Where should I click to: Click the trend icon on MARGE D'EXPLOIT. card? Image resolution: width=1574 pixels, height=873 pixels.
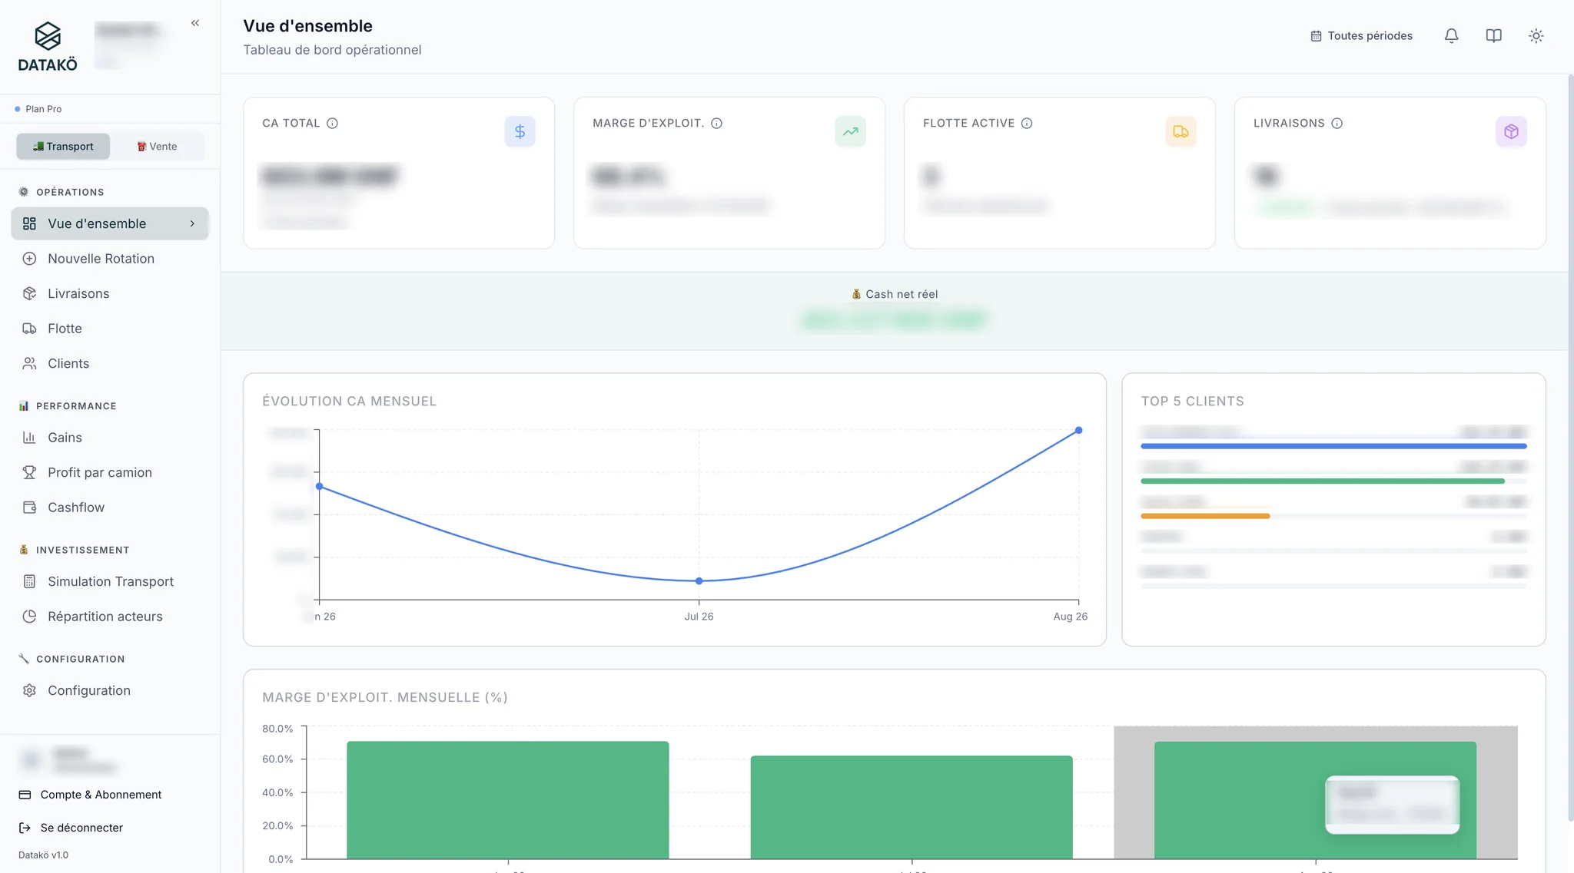pos(850,131)
